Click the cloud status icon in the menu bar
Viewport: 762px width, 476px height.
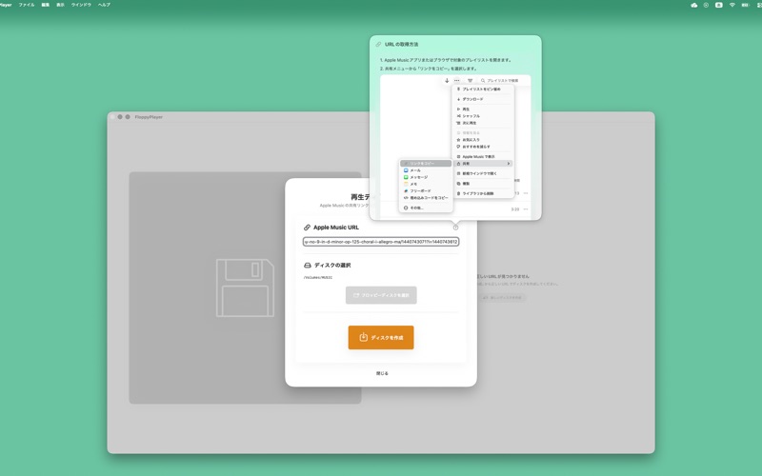pos(693,5)
